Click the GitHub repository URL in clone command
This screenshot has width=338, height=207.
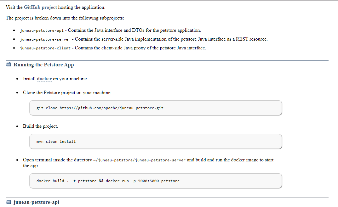[112, 108]
